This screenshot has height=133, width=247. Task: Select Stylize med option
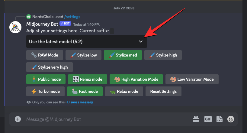tap(123, 55)
